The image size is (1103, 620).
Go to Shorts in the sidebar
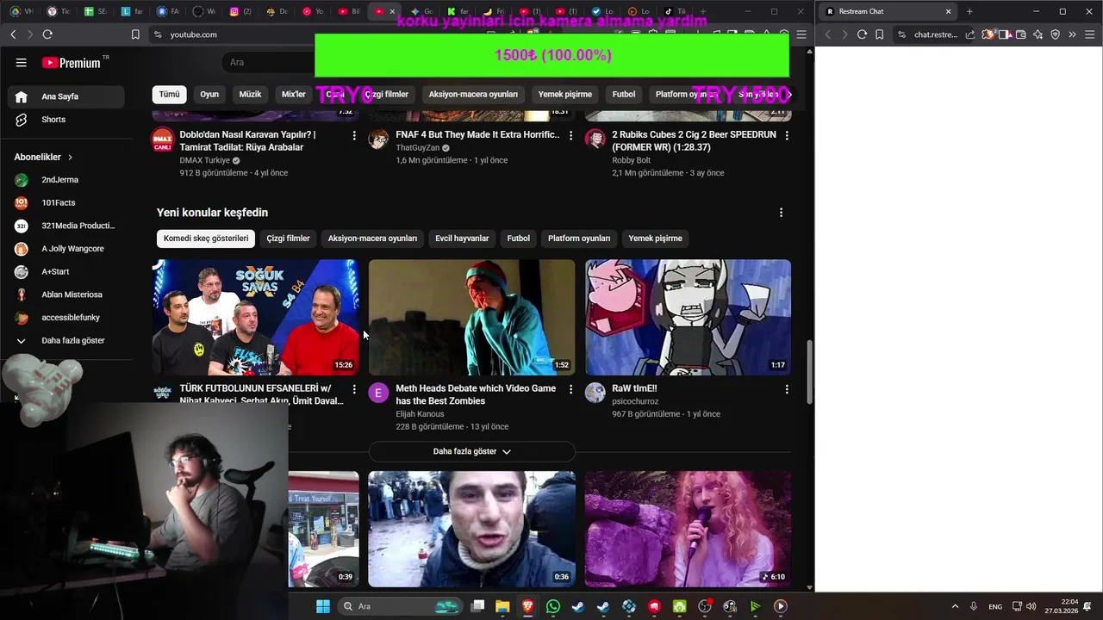[x=53, y=120]
